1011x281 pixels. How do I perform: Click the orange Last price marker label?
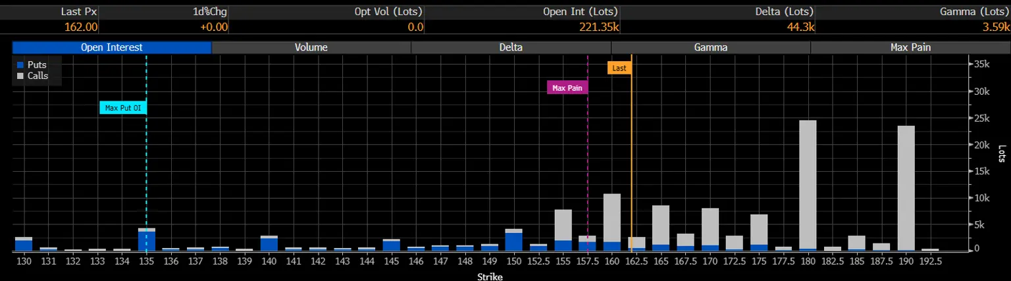619,68
